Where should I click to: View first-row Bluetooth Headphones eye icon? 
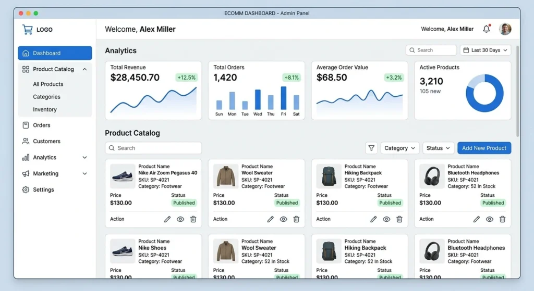489,219
